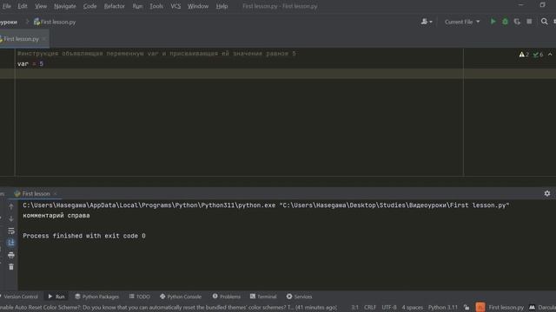This screenshot has height=312, width=556.
Task: Change UTF-8 encoding in status bar
Action: 389,308
